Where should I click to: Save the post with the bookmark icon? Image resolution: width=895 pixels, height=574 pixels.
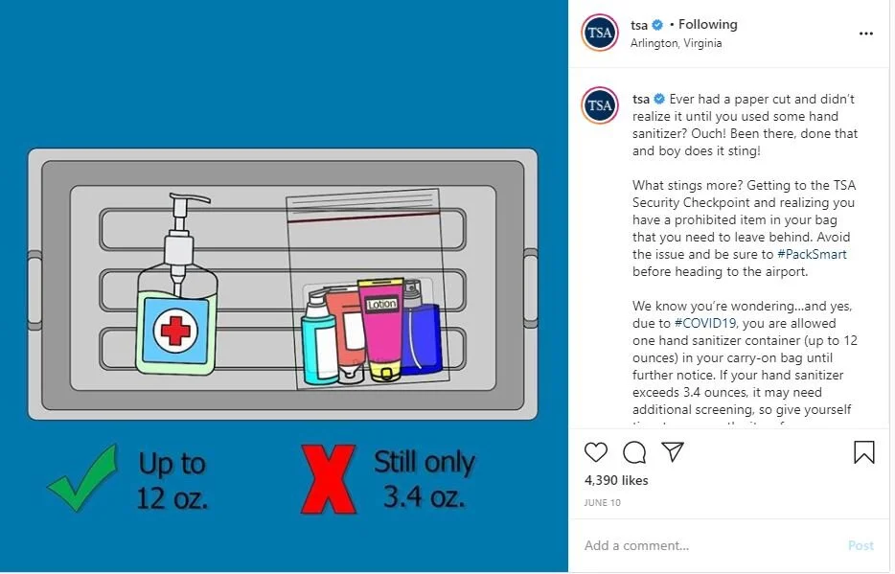tap(863, 452)
